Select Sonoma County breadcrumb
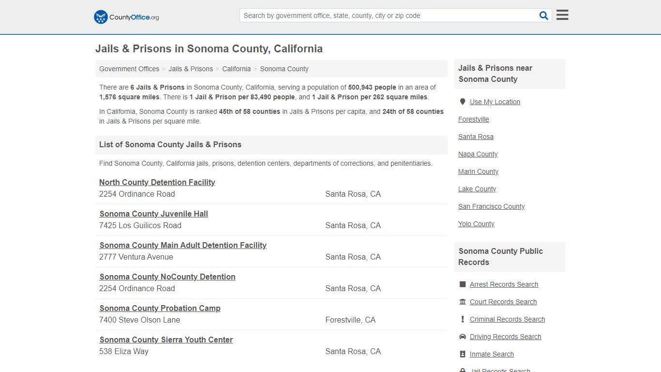The height and width of the screenshot is (372, 661). coord(284,69)
